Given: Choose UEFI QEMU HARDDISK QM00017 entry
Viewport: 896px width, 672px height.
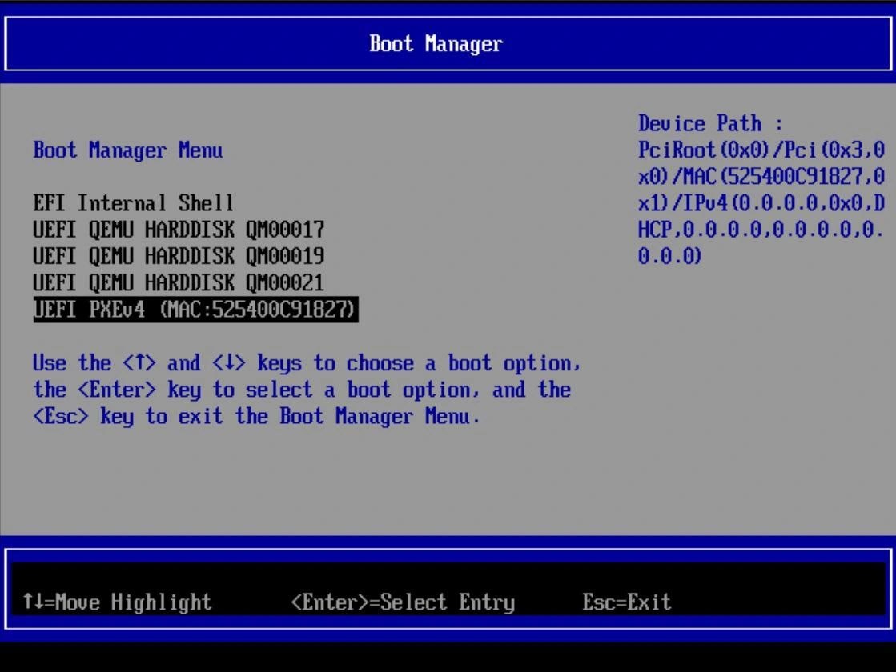Looking at the screenshot, I should (179, 230).
